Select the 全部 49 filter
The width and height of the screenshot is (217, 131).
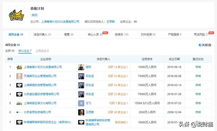[x=10, y=51]
